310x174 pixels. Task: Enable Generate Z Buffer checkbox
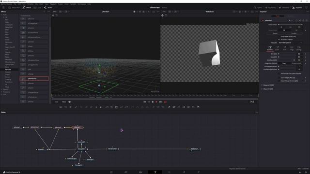point(279,78)
